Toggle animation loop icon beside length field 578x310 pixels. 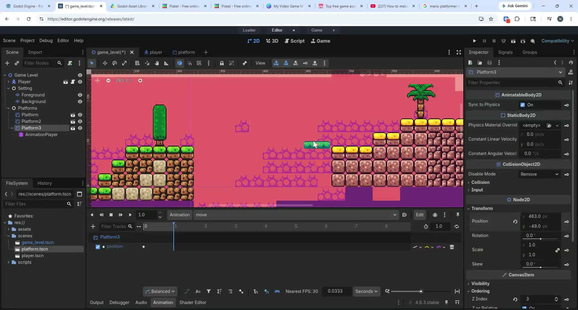457,226
